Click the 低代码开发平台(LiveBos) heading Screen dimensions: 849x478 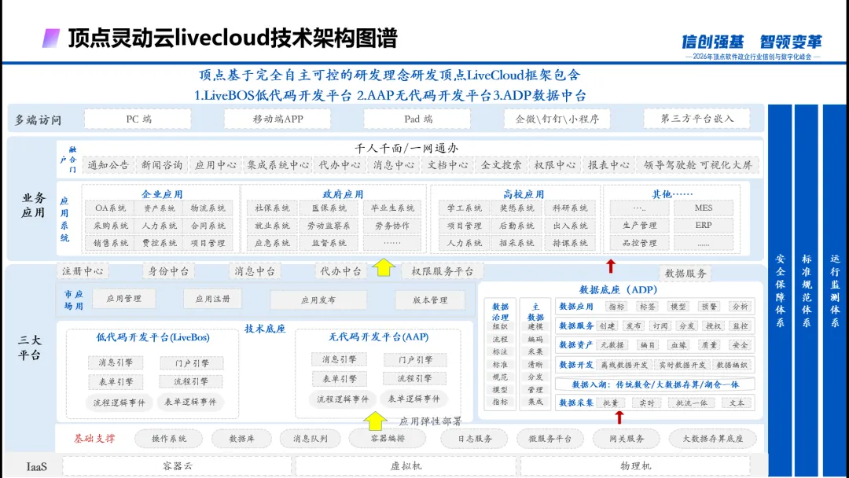click(x=153, y=337)
